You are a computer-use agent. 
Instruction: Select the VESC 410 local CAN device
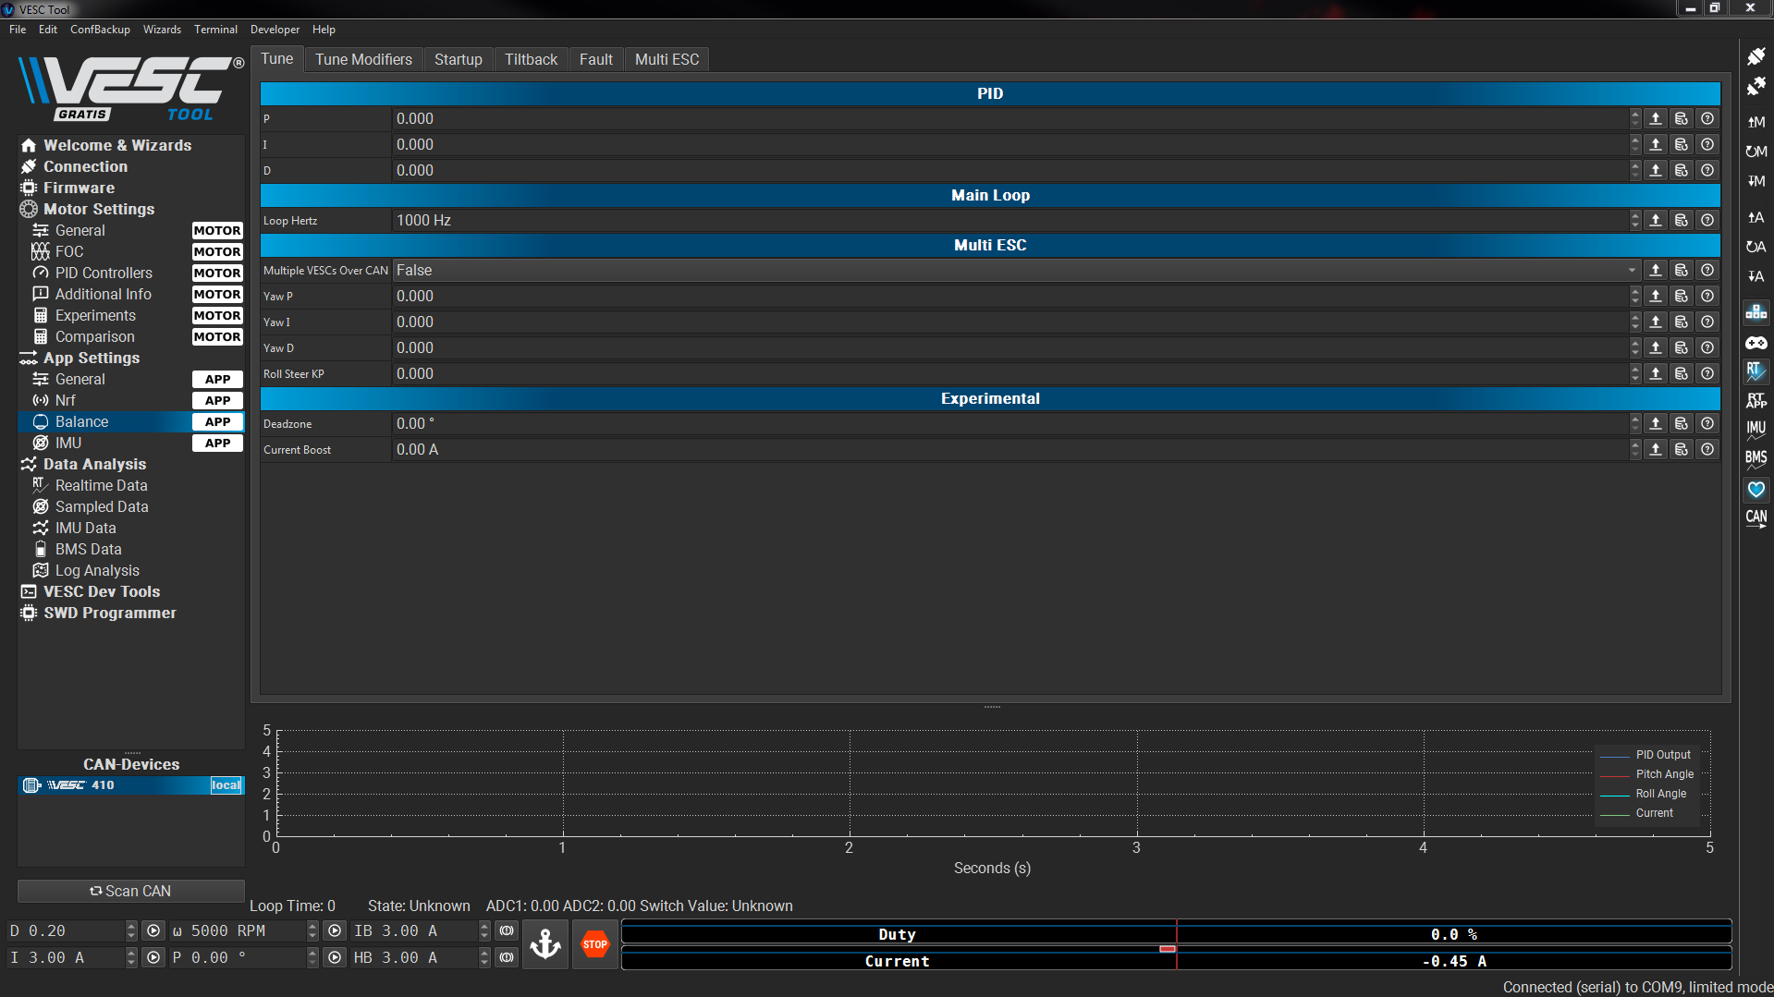pos(131,785)
